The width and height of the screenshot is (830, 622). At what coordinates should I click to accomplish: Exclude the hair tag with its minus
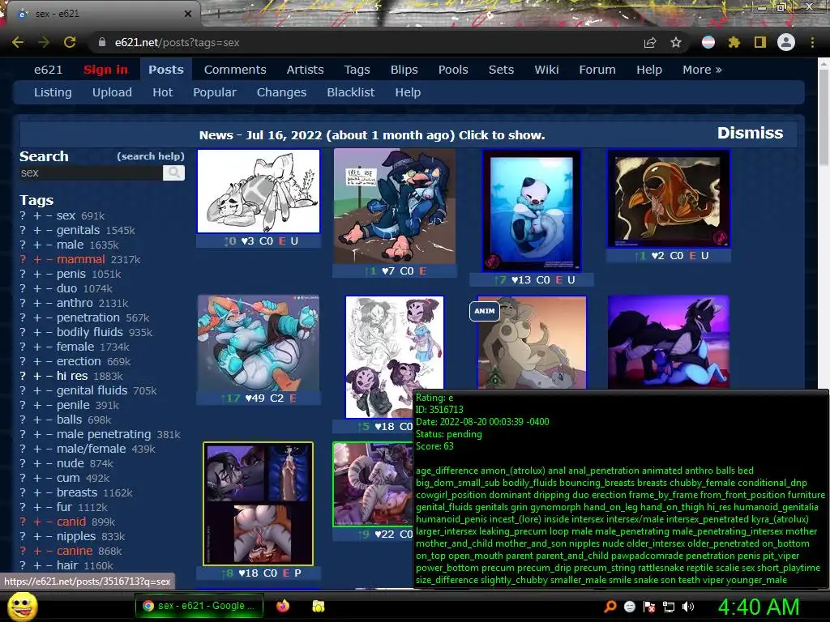[x=49, y=565]
